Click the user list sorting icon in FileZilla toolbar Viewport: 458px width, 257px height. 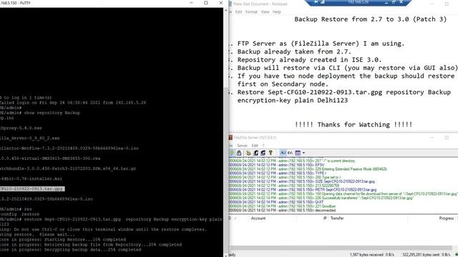coord(298,153)
